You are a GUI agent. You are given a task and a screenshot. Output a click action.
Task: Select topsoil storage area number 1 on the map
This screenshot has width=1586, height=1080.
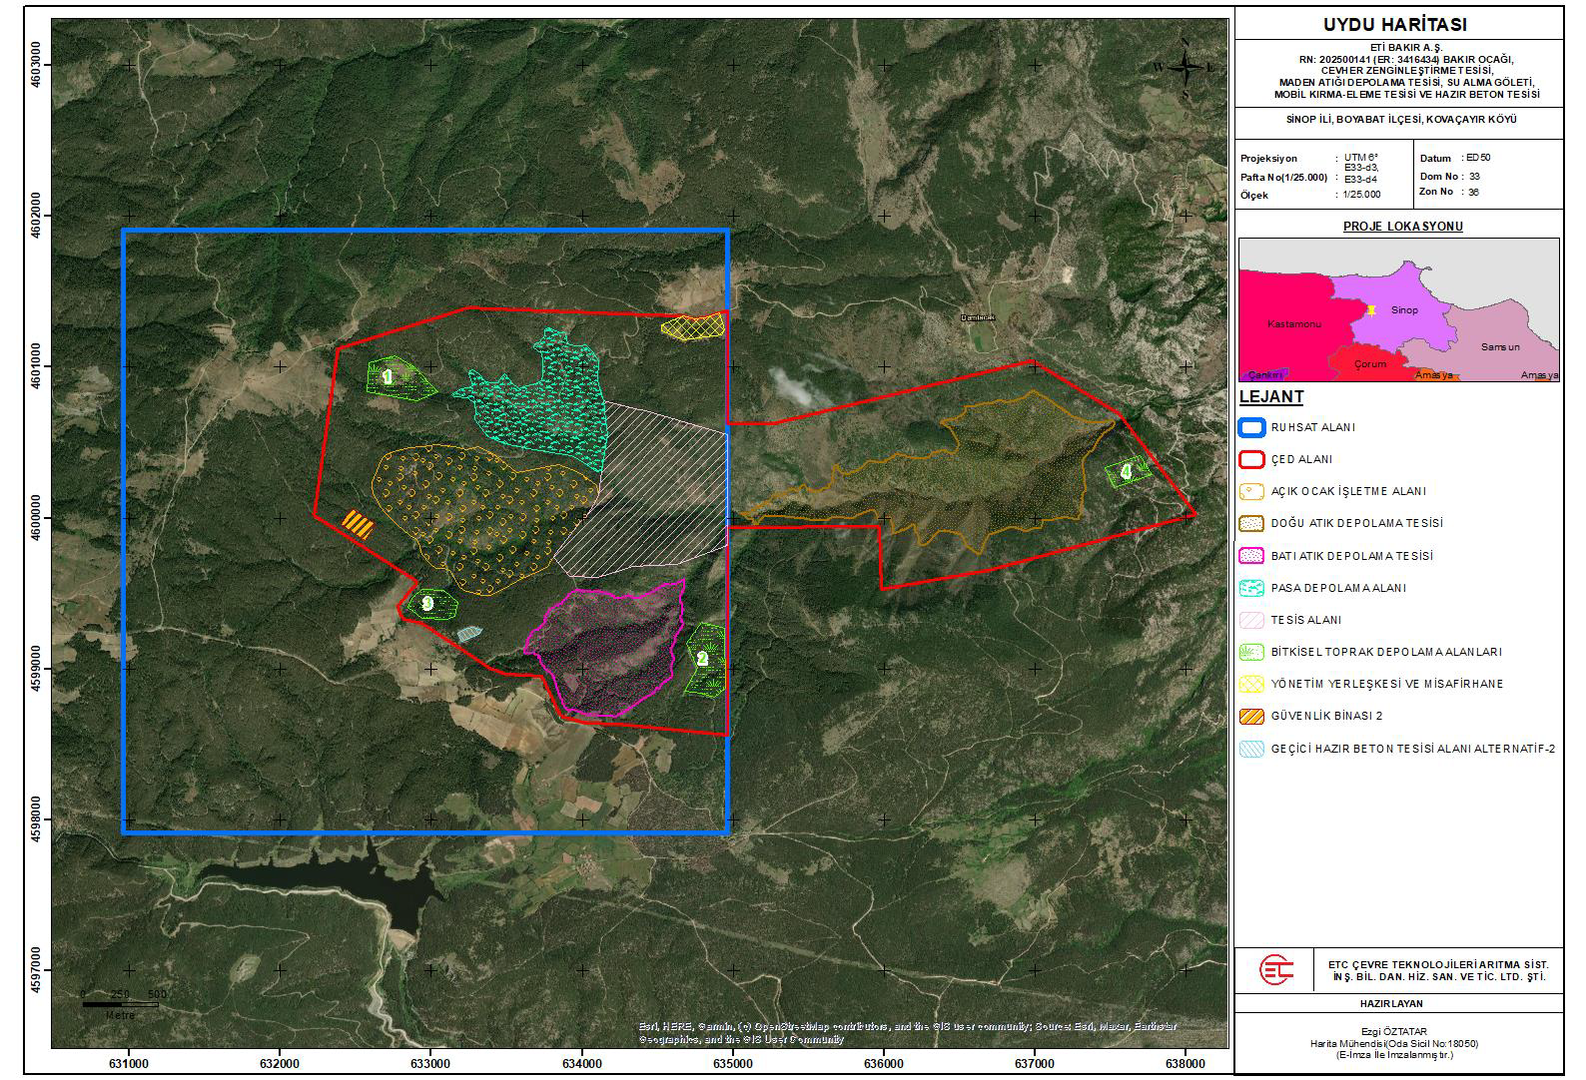coord(397,378)
